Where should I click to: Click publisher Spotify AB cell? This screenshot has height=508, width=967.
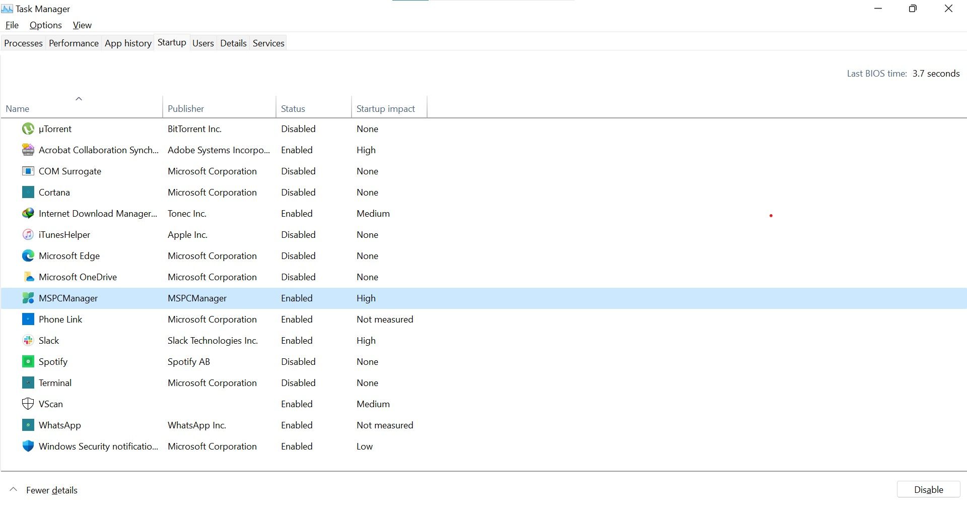(189, 362)
